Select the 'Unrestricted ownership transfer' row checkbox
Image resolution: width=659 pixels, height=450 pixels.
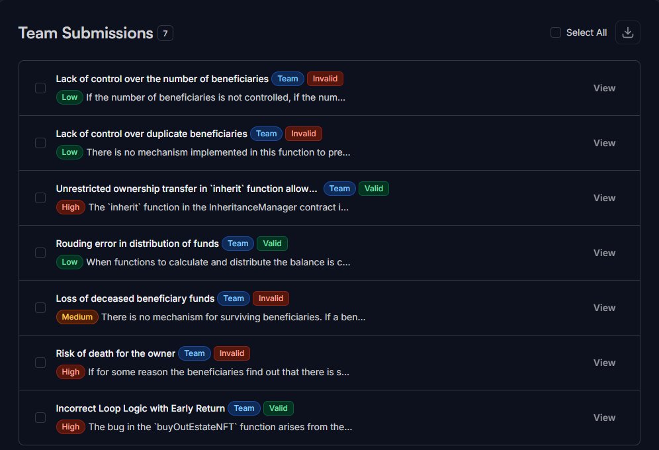coord(40,198)
